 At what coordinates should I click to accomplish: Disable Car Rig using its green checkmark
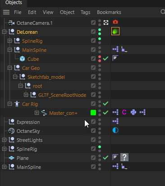(105, 104)
